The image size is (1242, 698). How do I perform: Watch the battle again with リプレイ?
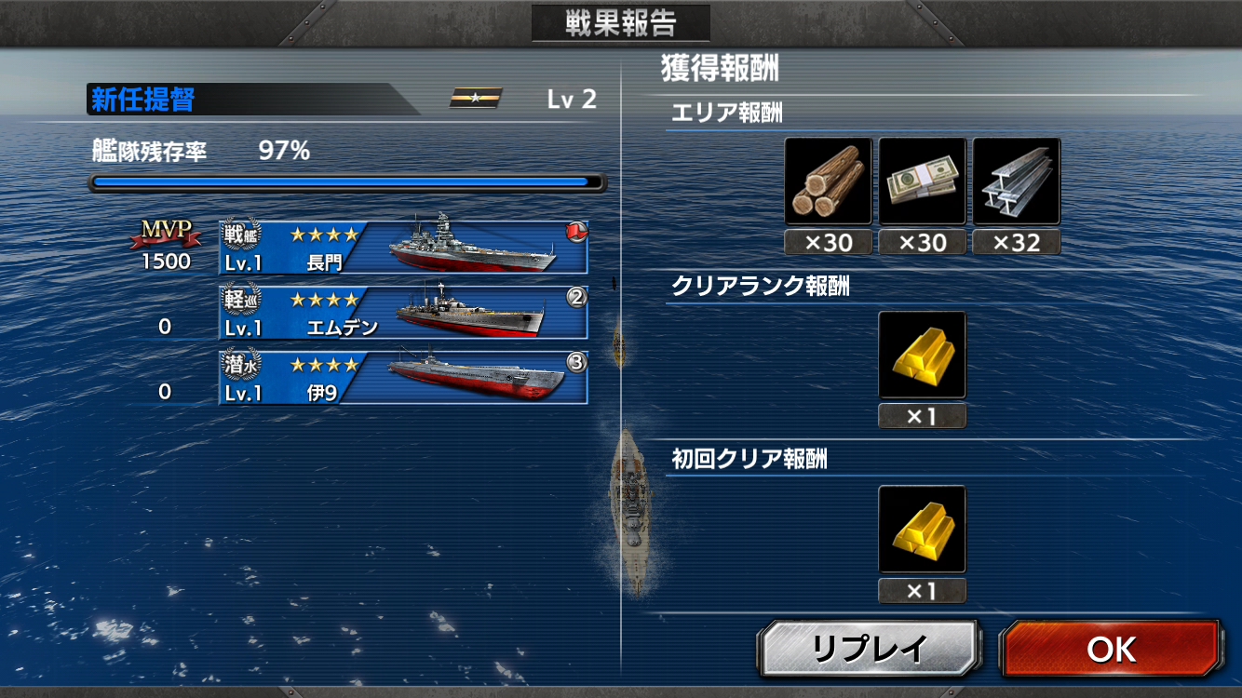click(x=870, y=649)
